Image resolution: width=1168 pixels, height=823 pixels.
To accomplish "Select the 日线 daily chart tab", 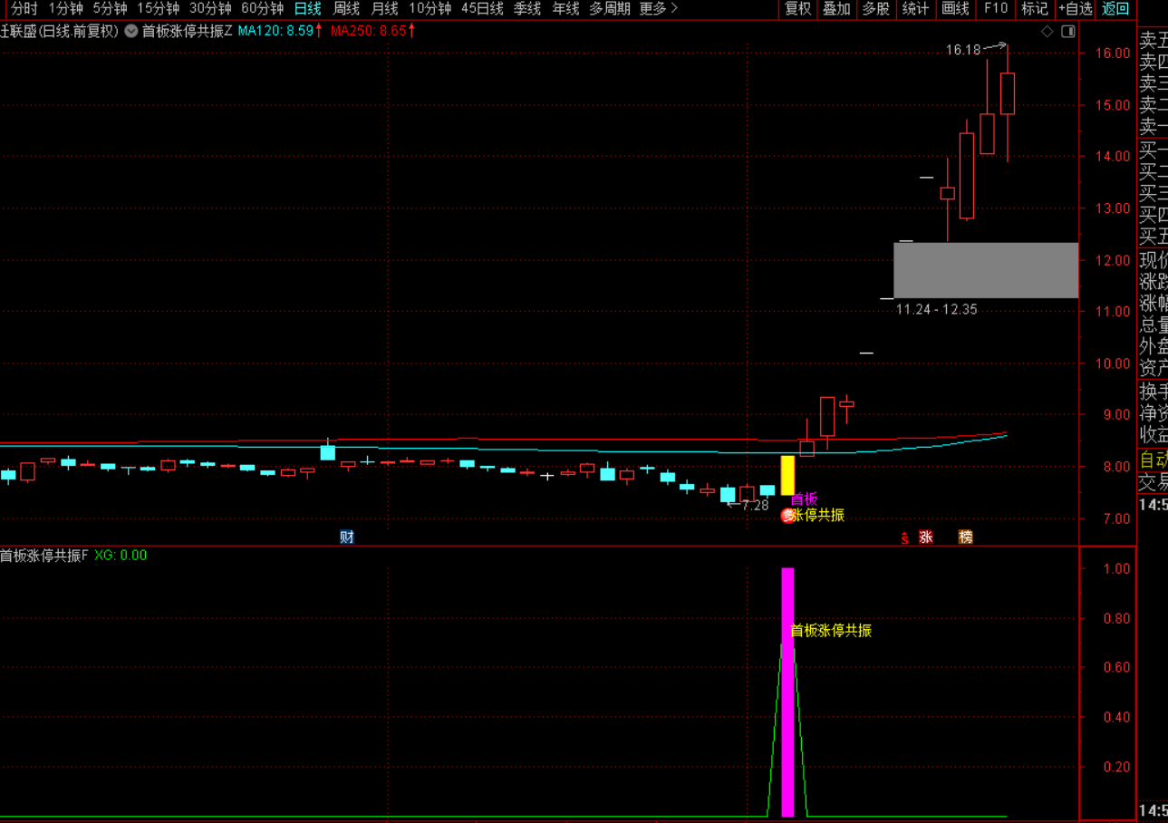I will pyautogui.click(x=307, y=9).
